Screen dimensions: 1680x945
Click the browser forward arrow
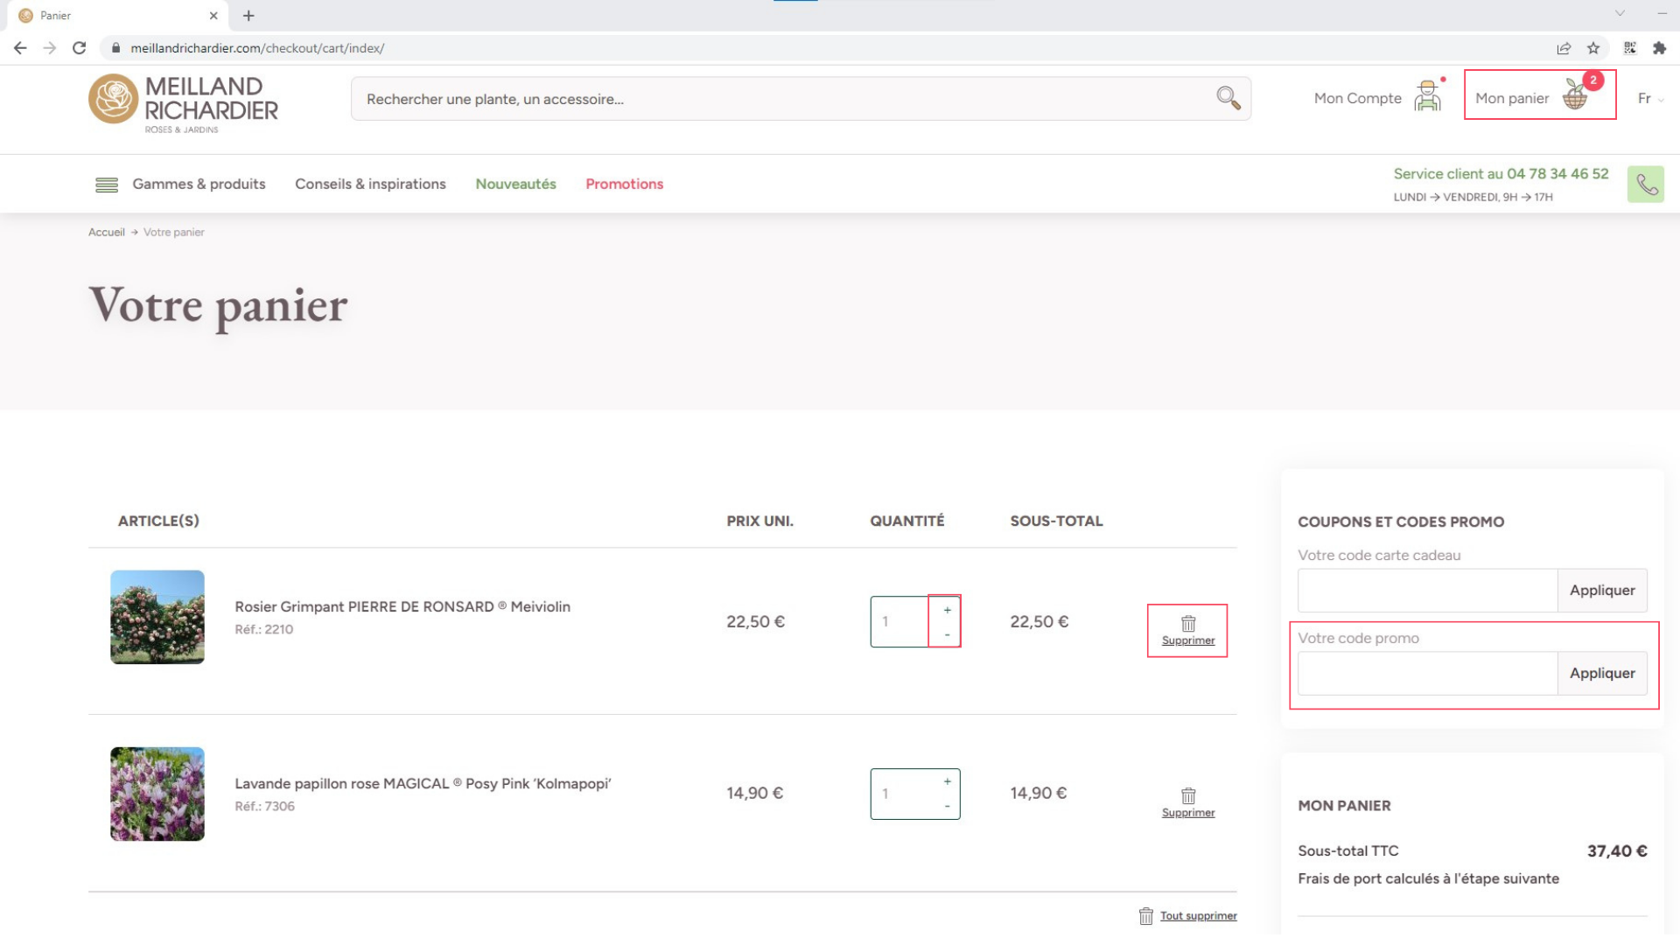[50, 48]
